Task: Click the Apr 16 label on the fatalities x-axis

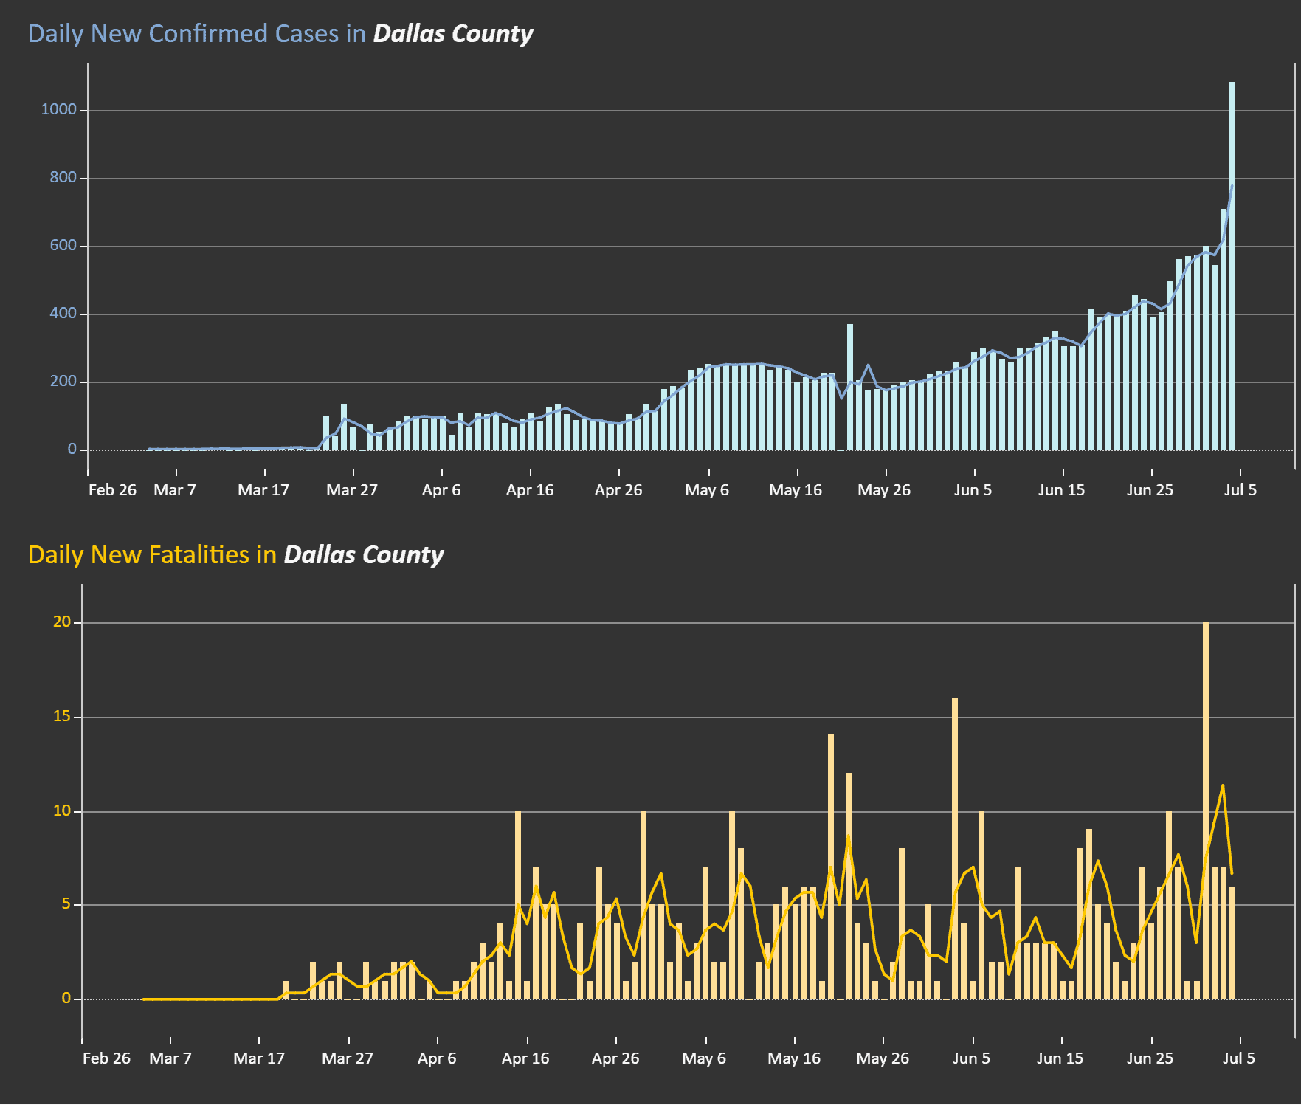Action: coord(525,1058)
